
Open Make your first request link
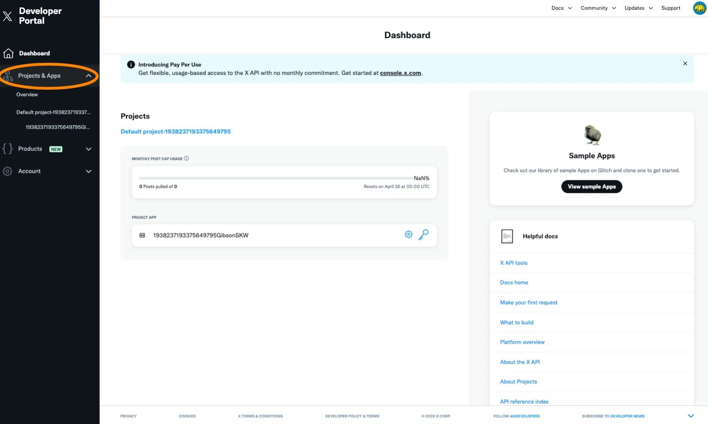coord(529,303)
